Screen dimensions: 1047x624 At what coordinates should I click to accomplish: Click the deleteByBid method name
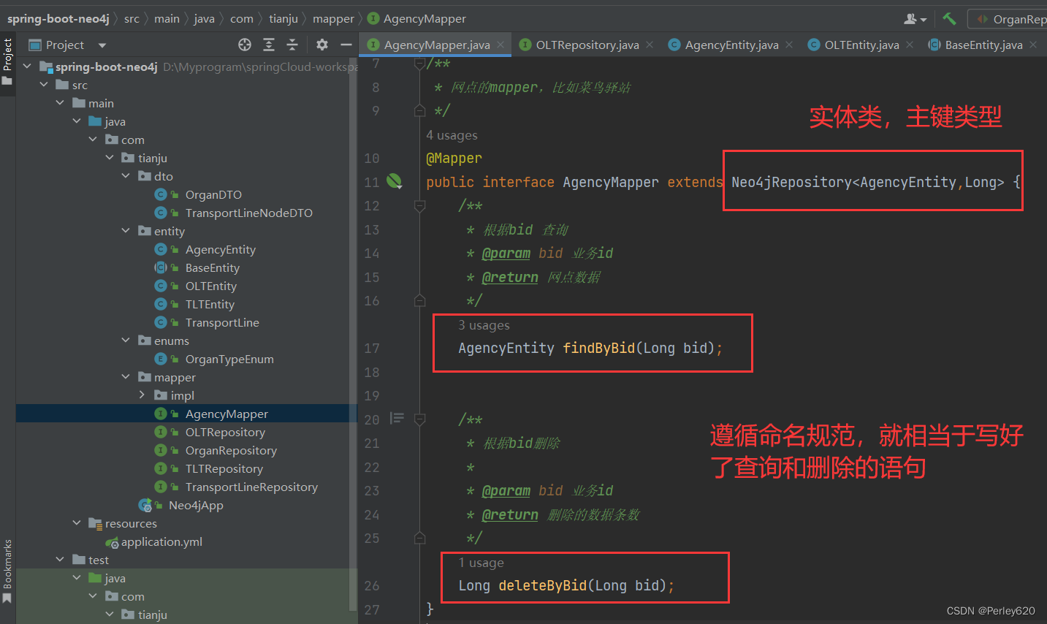click(542, 585)
